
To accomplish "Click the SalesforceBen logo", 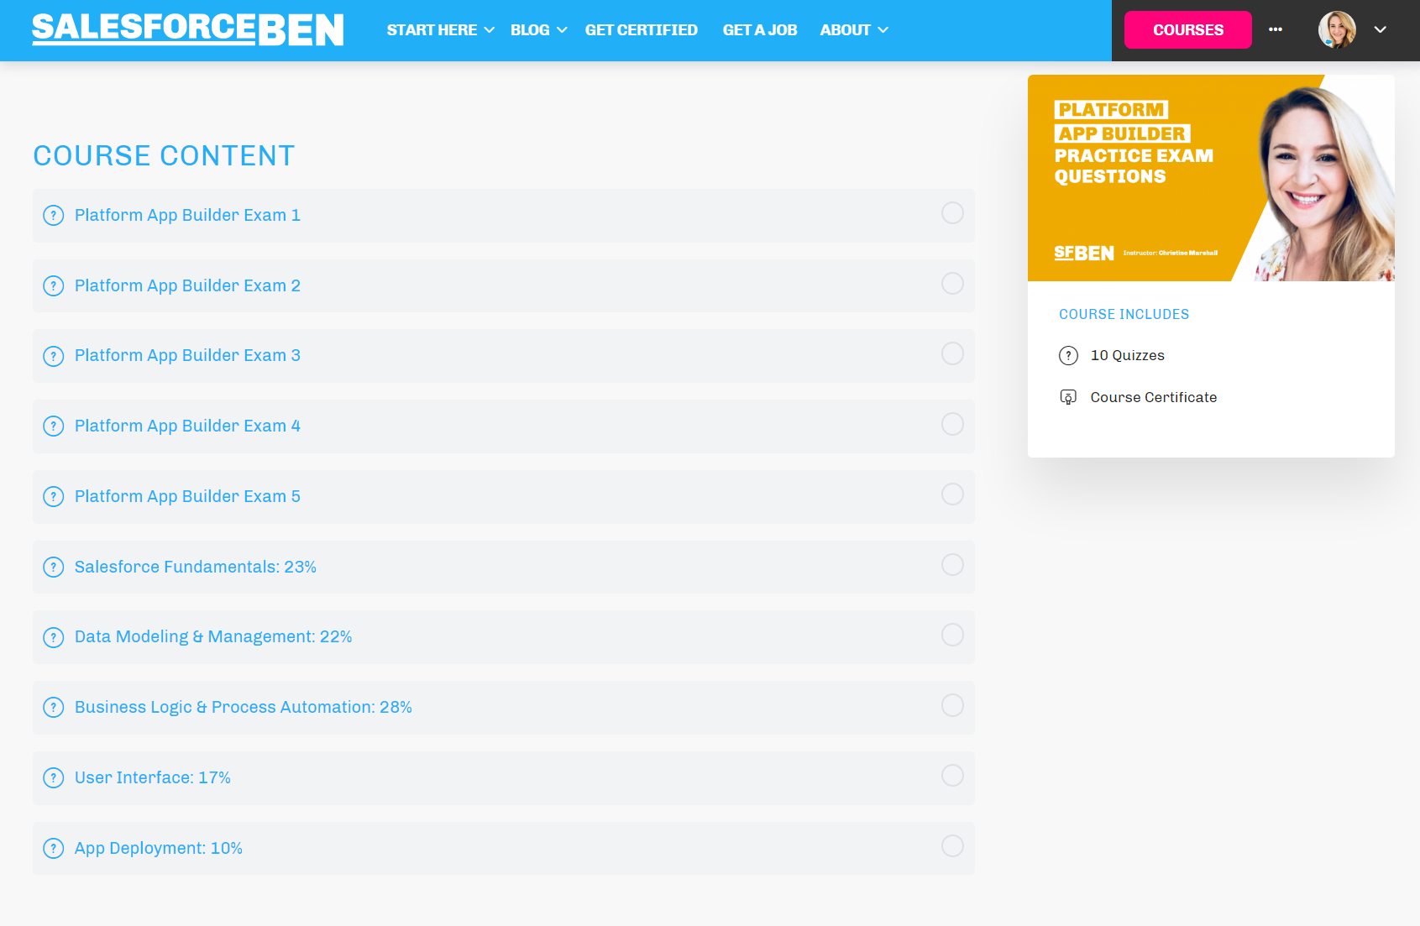I will point(188,29).
